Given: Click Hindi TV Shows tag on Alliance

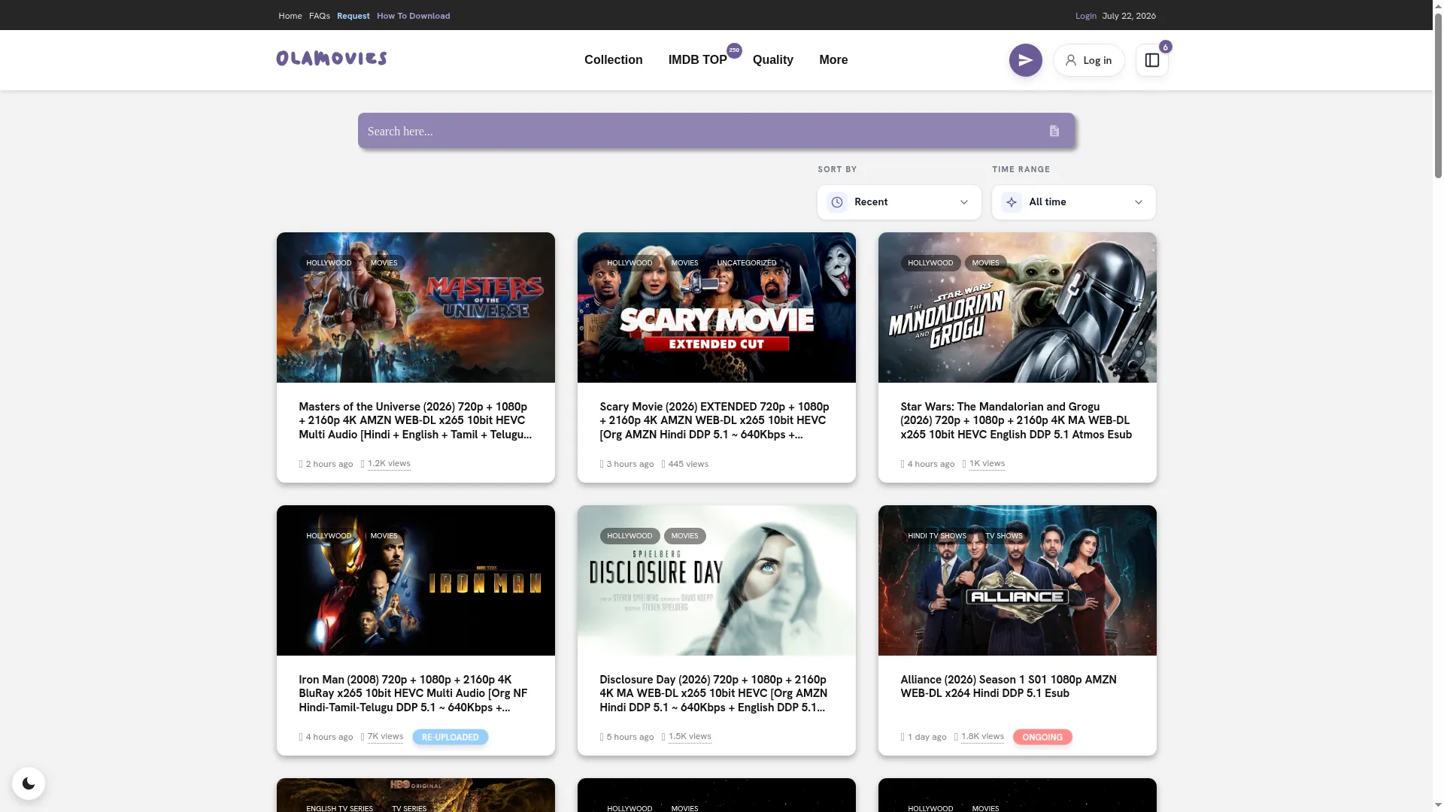Looking at the screenshot, I should pyautogui.click(x=936, y=536).
